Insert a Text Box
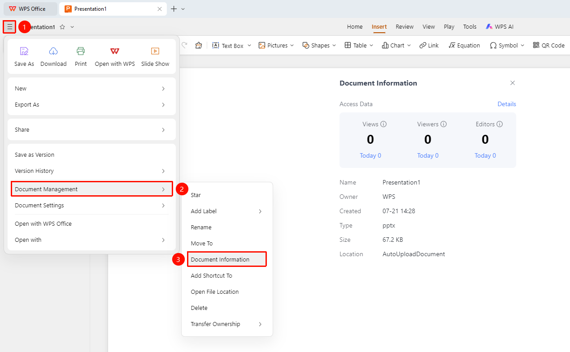This screenshot has height=352, width=570. point(231,45)
